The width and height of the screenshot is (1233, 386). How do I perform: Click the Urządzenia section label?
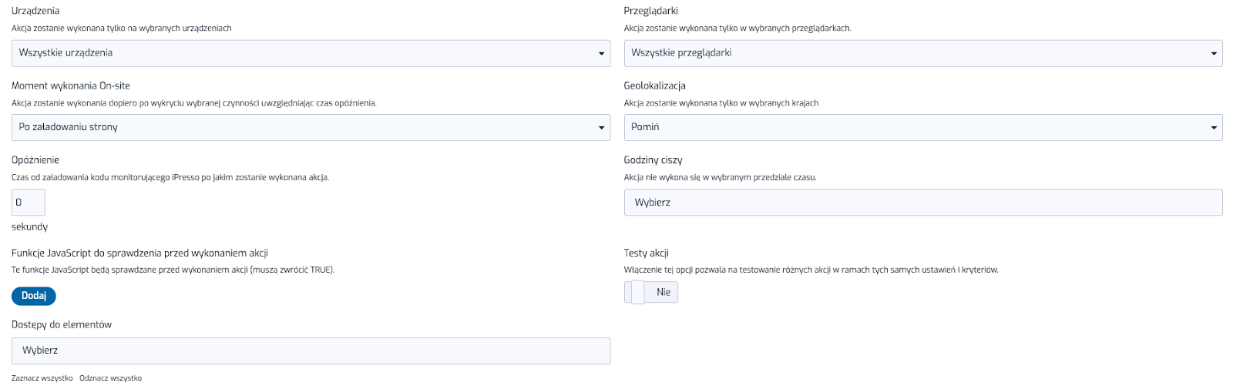point(35,11)
